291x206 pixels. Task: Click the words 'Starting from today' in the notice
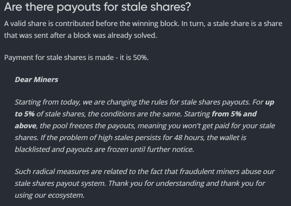(x=47, y=102)
